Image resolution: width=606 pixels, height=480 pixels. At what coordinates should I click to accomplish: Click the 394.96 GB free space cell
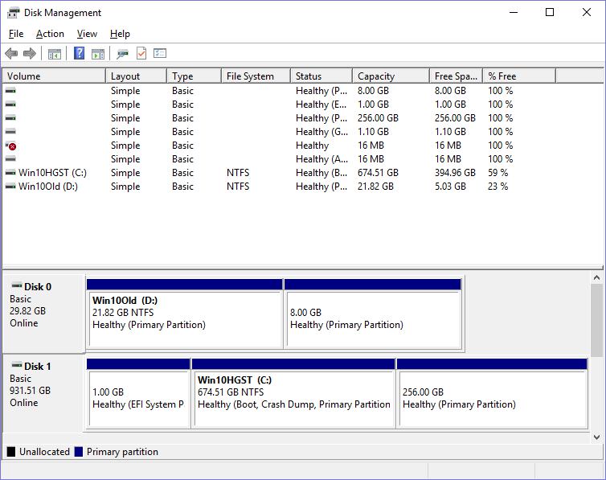(455, 173)
